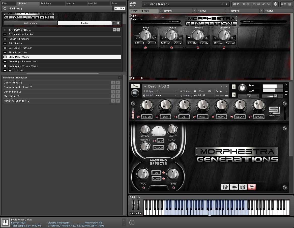294x228 pixels.
Task: Solo Death Proof 2 in navigator
Action: click(x=113, y=83)
